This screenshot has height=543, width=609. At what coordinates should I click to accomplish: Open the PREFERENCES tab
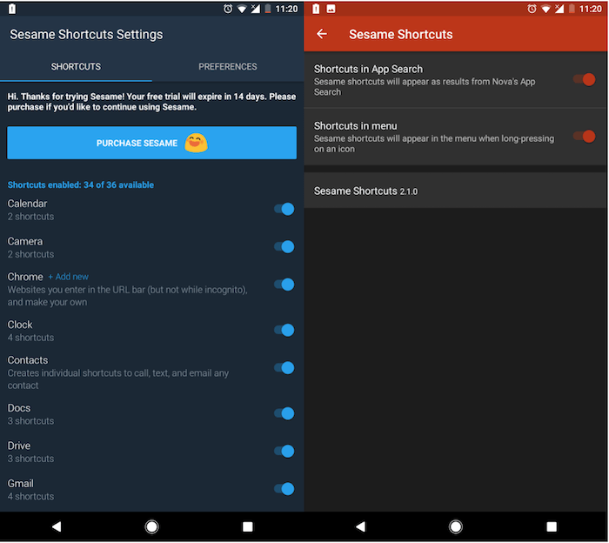[228, 67]
